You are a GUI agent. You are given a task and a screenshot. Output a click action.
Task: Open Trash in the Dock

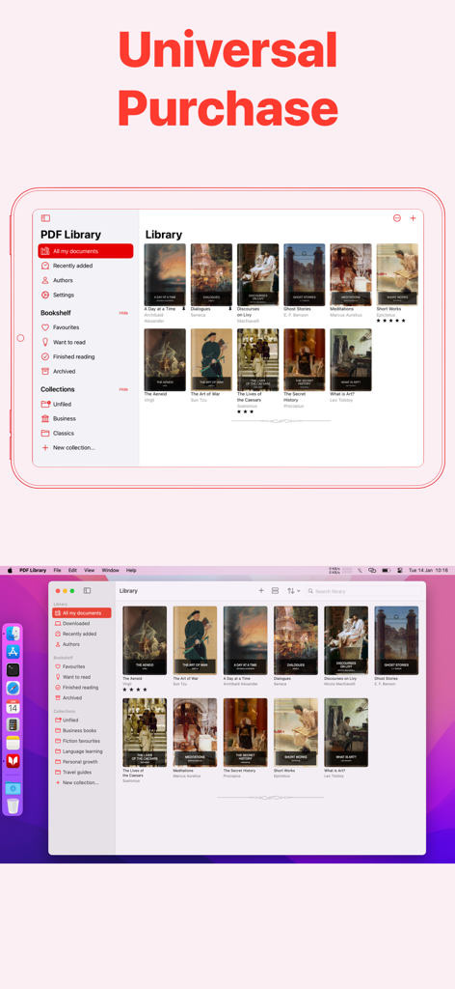tap(13, 806)
